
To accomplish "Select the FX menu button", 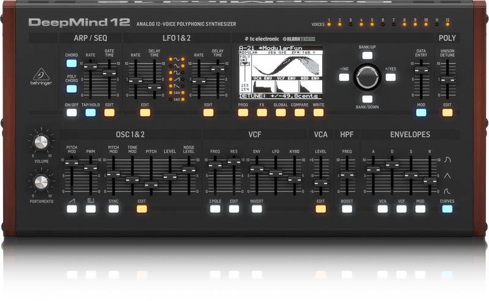I will [262, 112].
